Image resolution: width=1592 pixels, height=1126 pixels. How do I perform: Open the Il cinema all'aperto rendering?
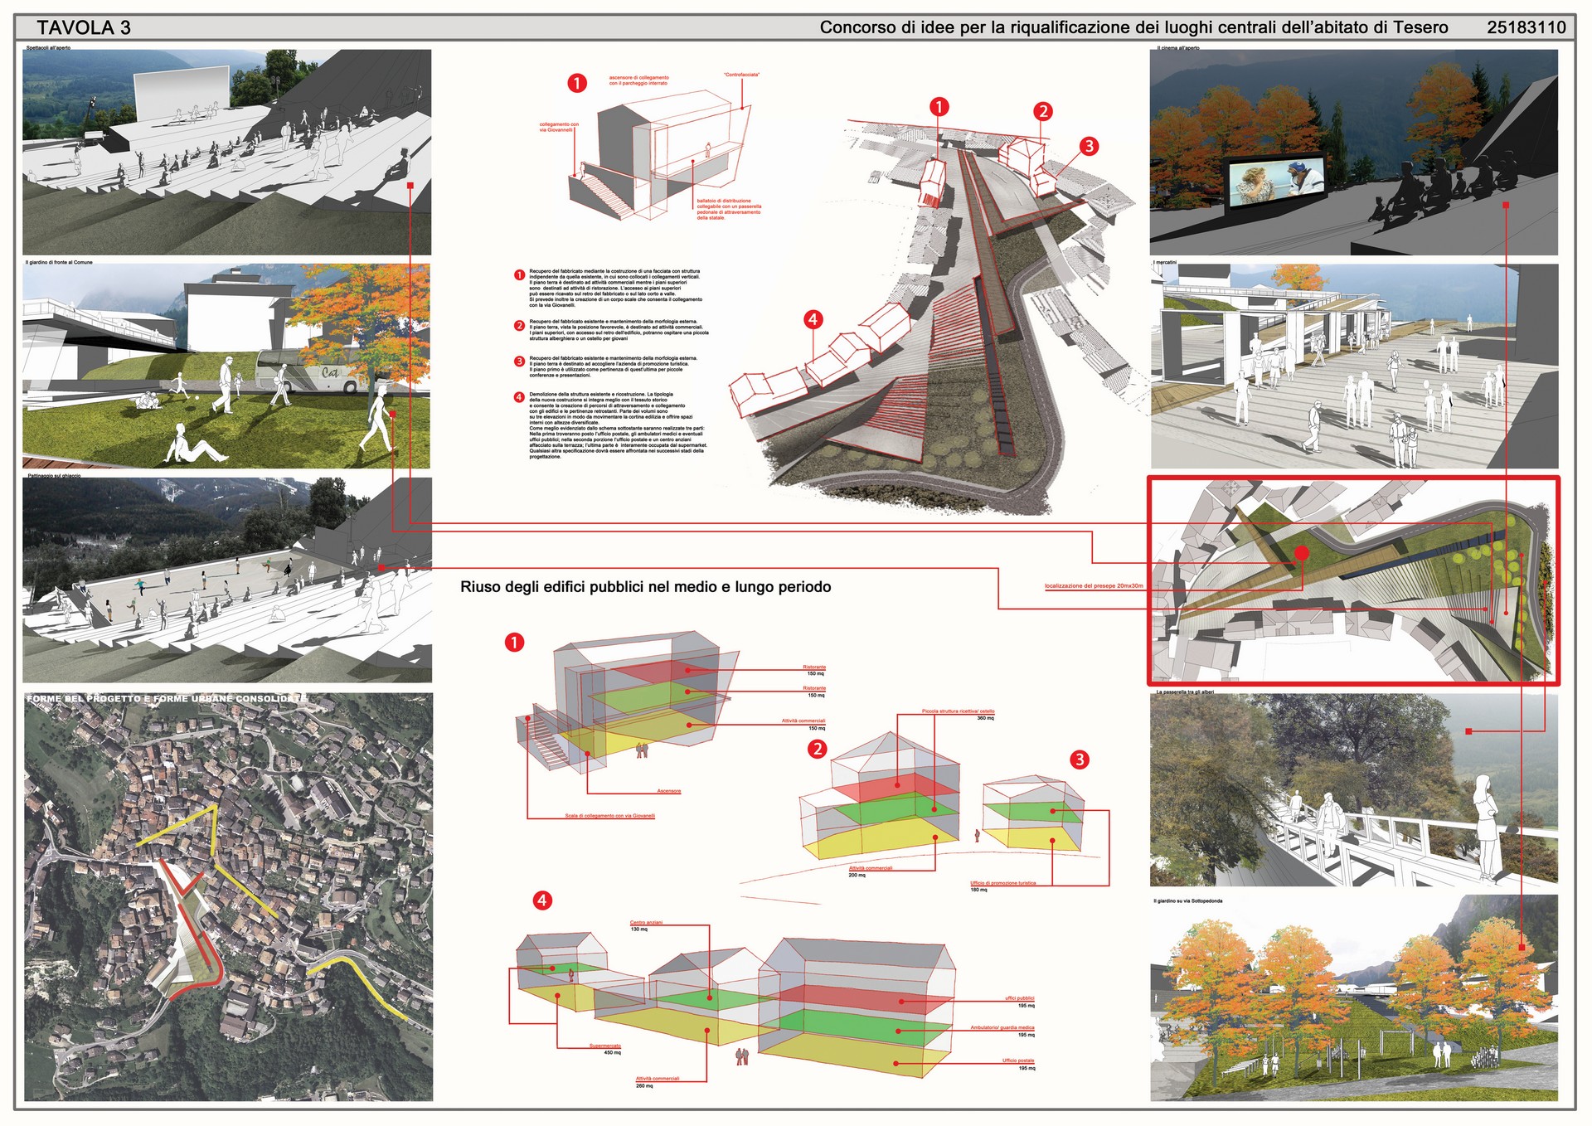pyautogui.click(x=1353, y=152)
